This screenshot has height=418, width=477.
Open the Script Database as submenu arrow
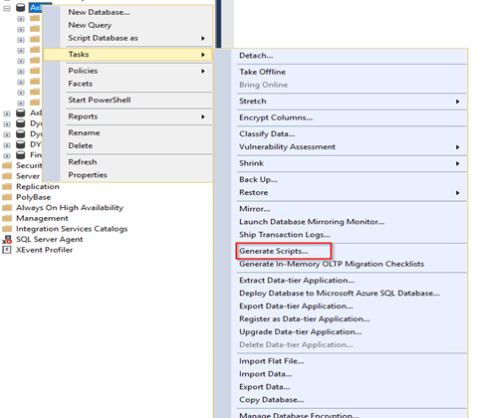pyautogui.click(x=203, y=38)
